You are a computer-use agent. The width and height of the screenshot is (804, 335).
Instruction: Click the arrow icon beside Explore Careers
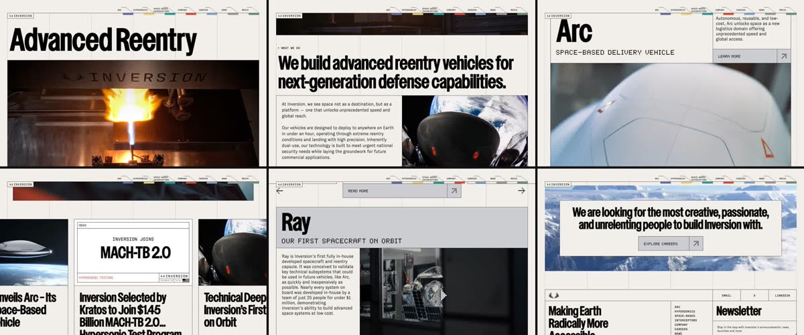[695, 243]
